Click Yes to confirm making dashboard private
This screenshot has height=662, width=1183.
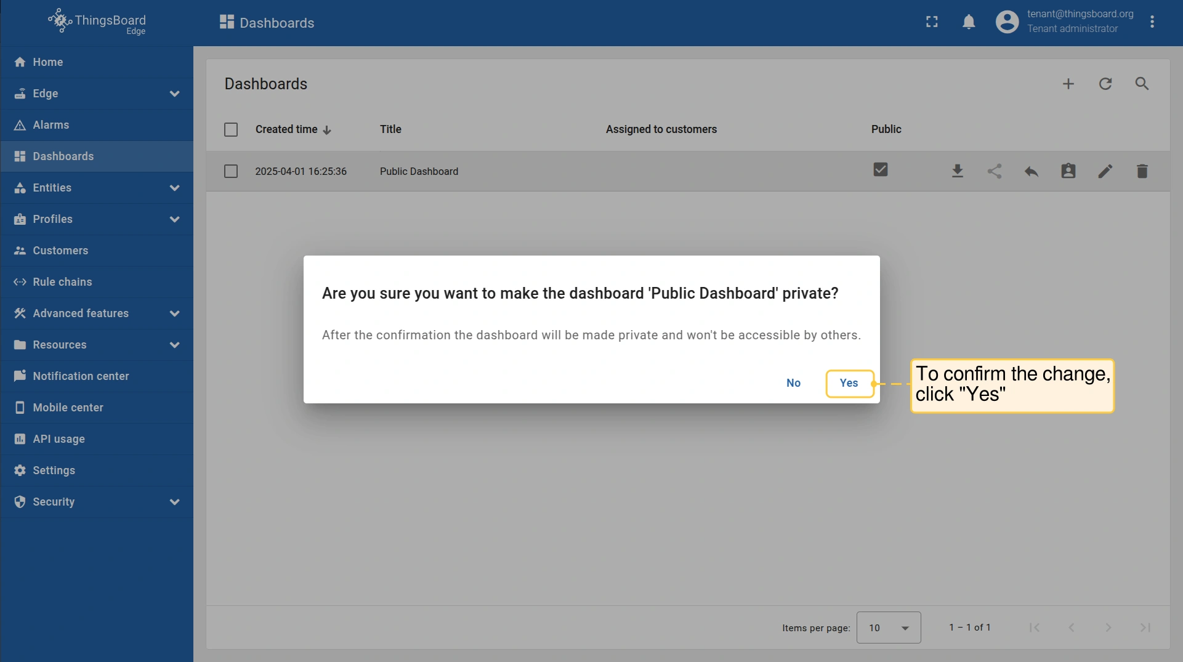[x=849, y=383]
